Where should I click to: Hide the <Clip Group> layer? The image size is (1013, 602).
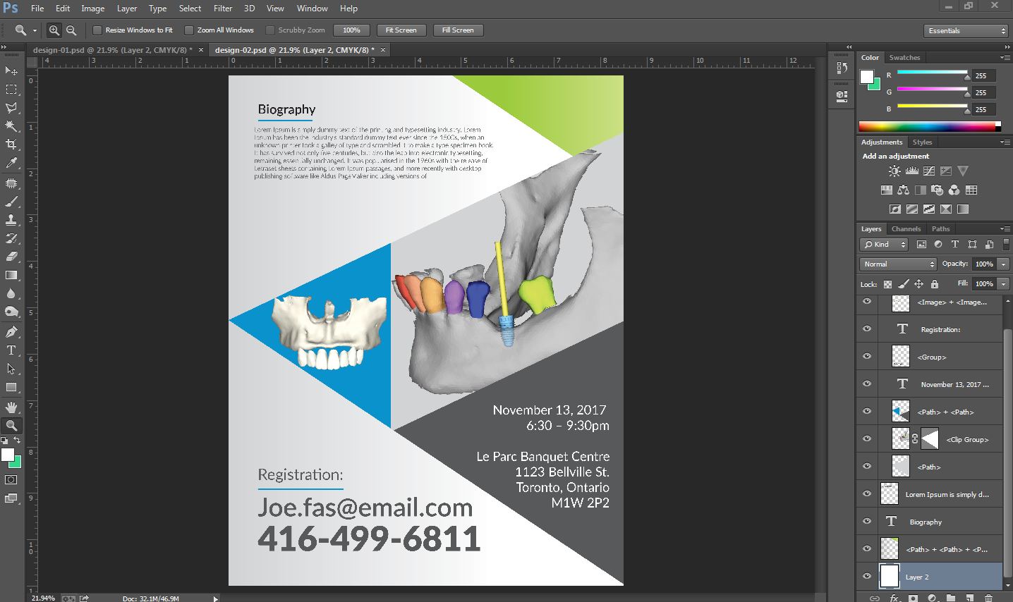coord(867,438)
